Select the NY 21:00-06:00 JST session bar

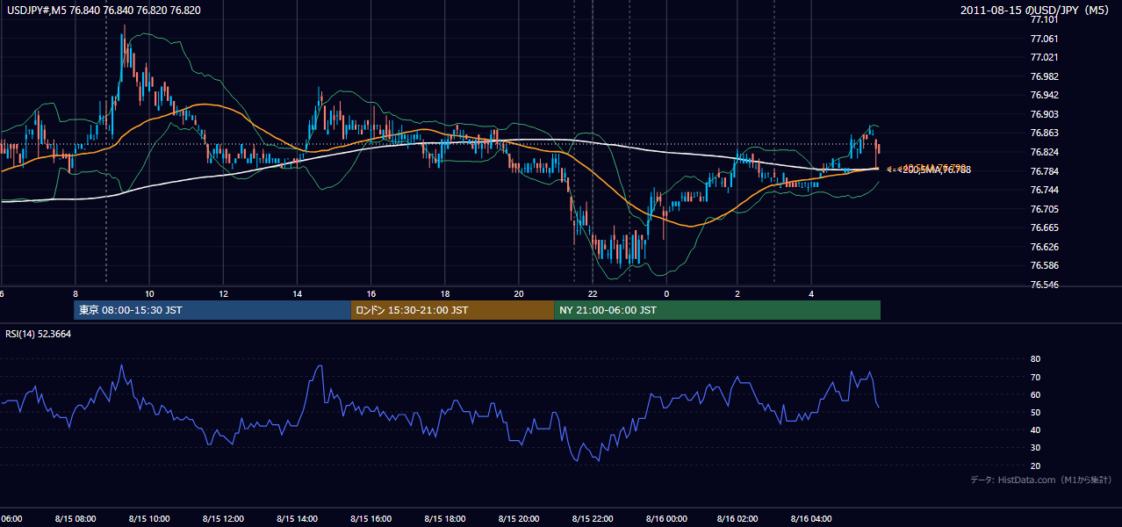pyautogui.click(x=717, y=310)
